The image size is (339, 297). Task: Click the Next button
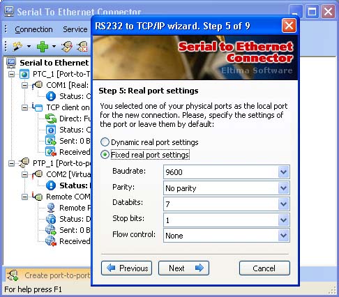183,268
